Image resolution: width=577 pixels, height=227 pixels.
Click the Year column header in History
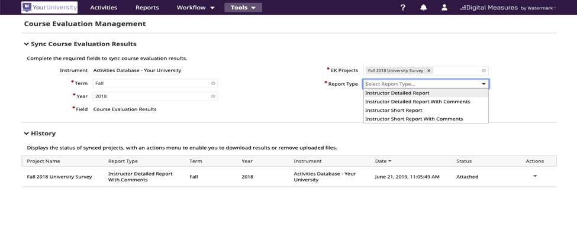tap(247, 161)
